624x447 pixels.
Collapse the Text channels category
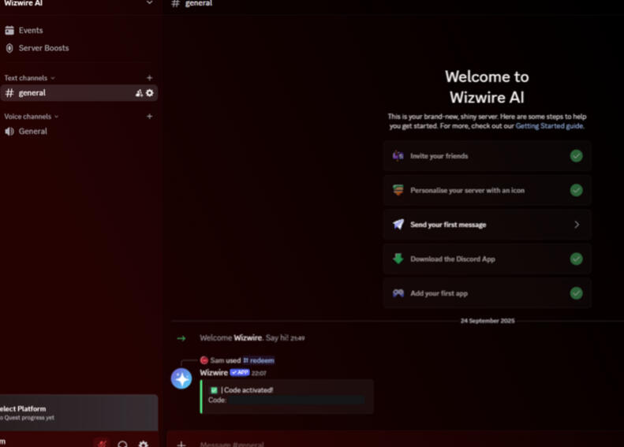[x=30, y=78]
